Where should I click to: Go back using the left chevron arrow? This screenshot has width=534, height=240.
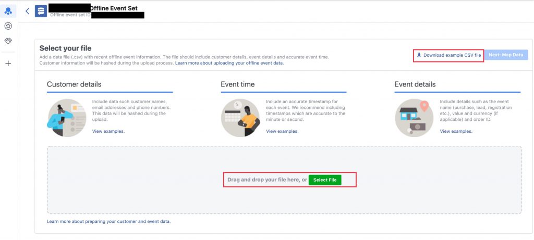tap(27, 11)
